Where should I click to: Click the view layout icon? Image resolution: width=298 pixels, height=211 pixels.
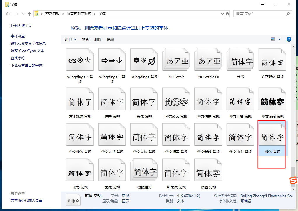pyautogui.click(x=273, y=39)
